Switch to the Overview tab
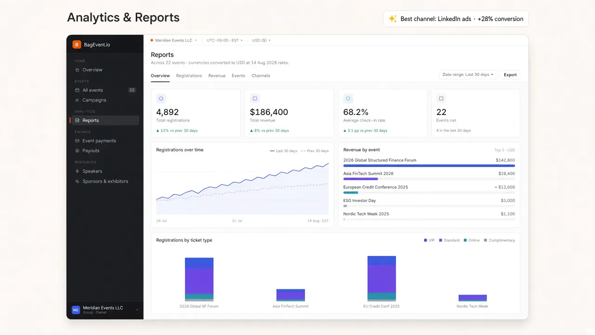 point(160,76)
